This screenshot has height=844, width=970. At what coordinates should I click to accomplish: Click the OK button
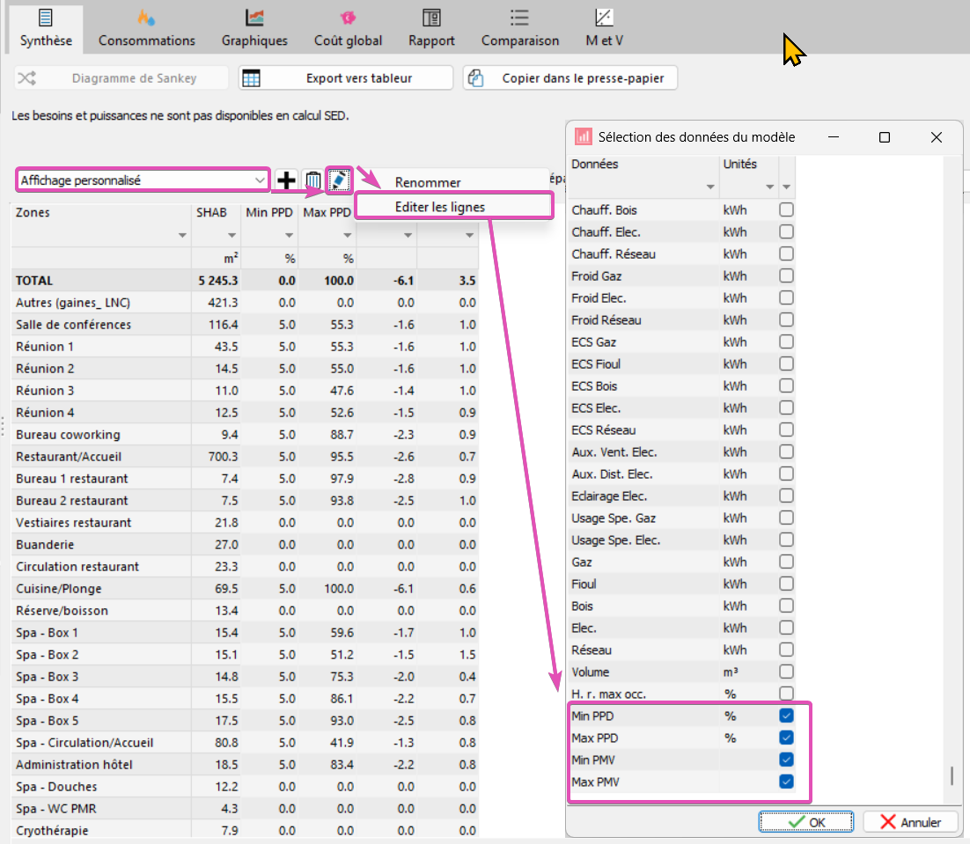pos(807,822)
